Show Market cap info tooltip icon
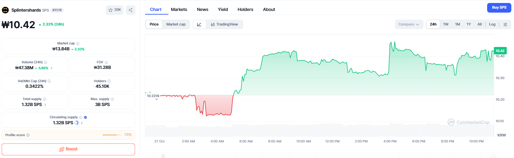Viewport: 514px width, 158px height. point(78,43)
